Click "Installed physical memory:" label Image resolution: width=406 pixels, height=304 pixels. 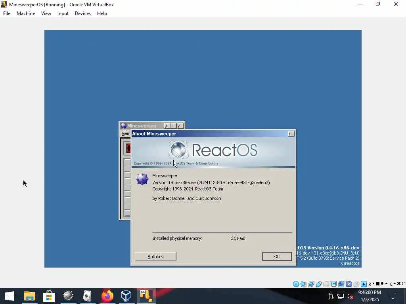177,238
